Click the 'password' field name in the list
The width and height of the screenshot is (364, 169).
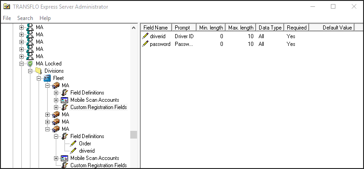tap(160, 44)
